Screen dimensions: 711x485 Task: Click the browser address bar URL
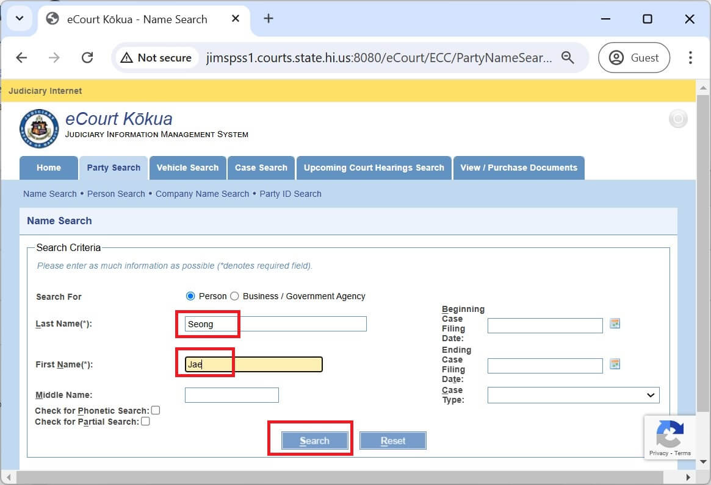379,57
